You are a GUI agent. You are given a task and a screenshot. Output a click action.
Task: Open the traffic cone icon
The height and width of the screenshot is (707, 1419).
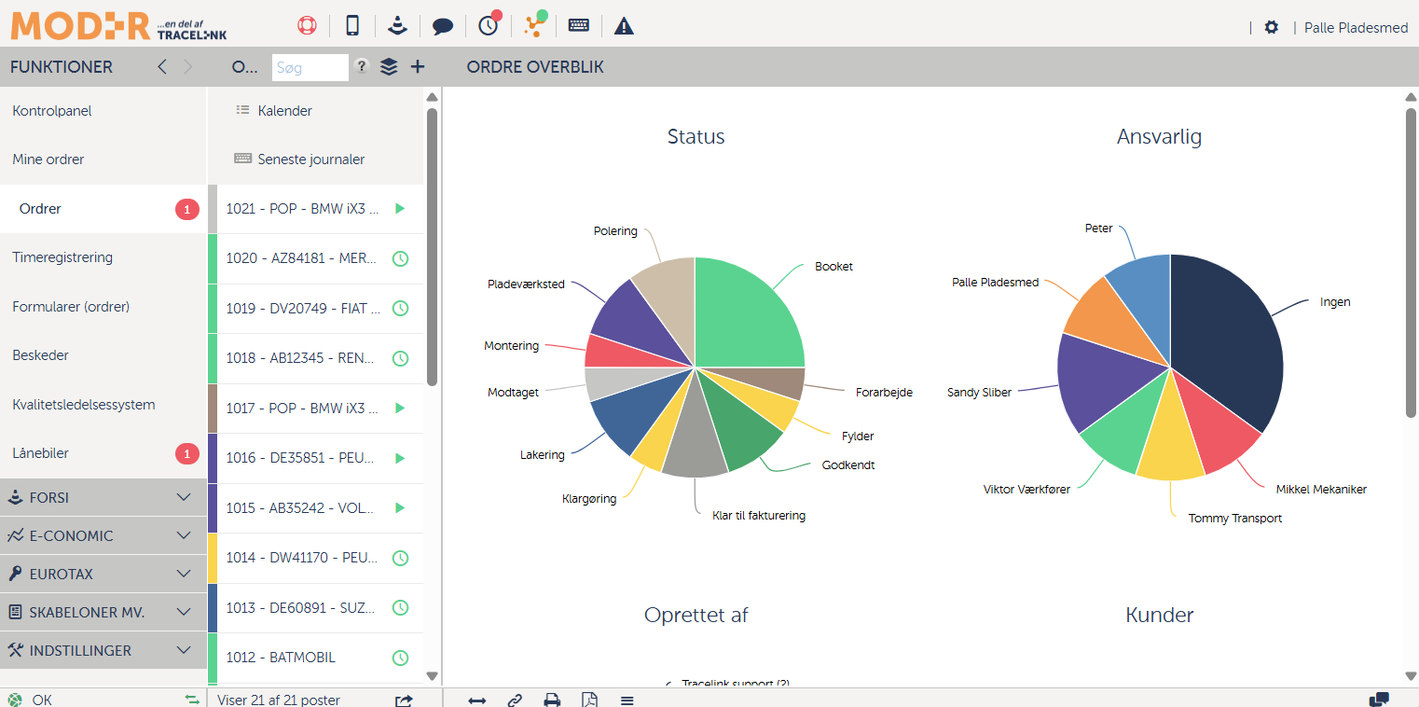[398, 26]
